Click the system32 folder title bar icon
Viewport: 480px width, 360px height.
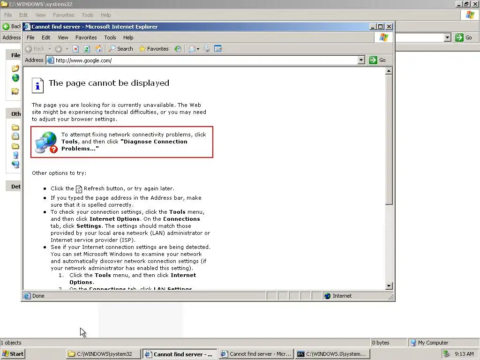click(4, 4)
